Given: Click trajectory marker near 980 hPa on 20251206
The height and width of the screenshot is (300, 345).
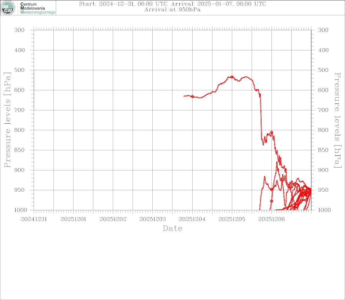Looking at the screenshot, I should tap(271, 201).
